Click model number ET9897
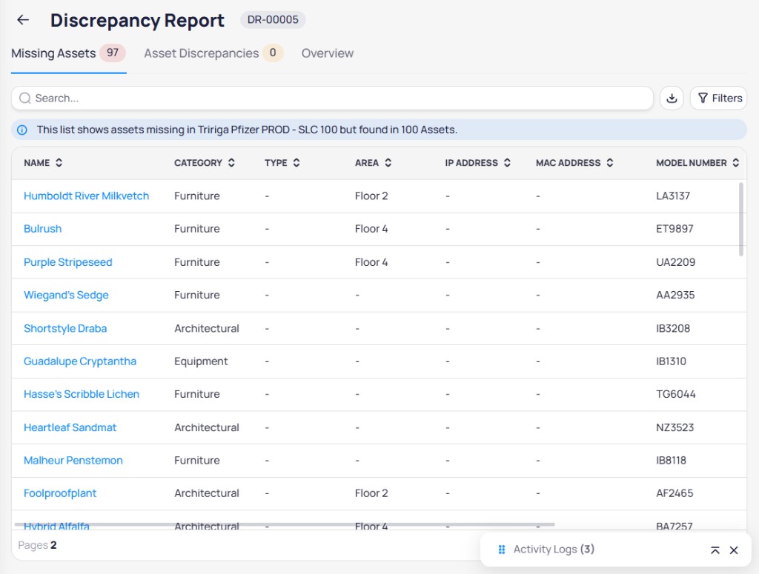Viewport: 759px width, 574px height. (x=675, y=229)
